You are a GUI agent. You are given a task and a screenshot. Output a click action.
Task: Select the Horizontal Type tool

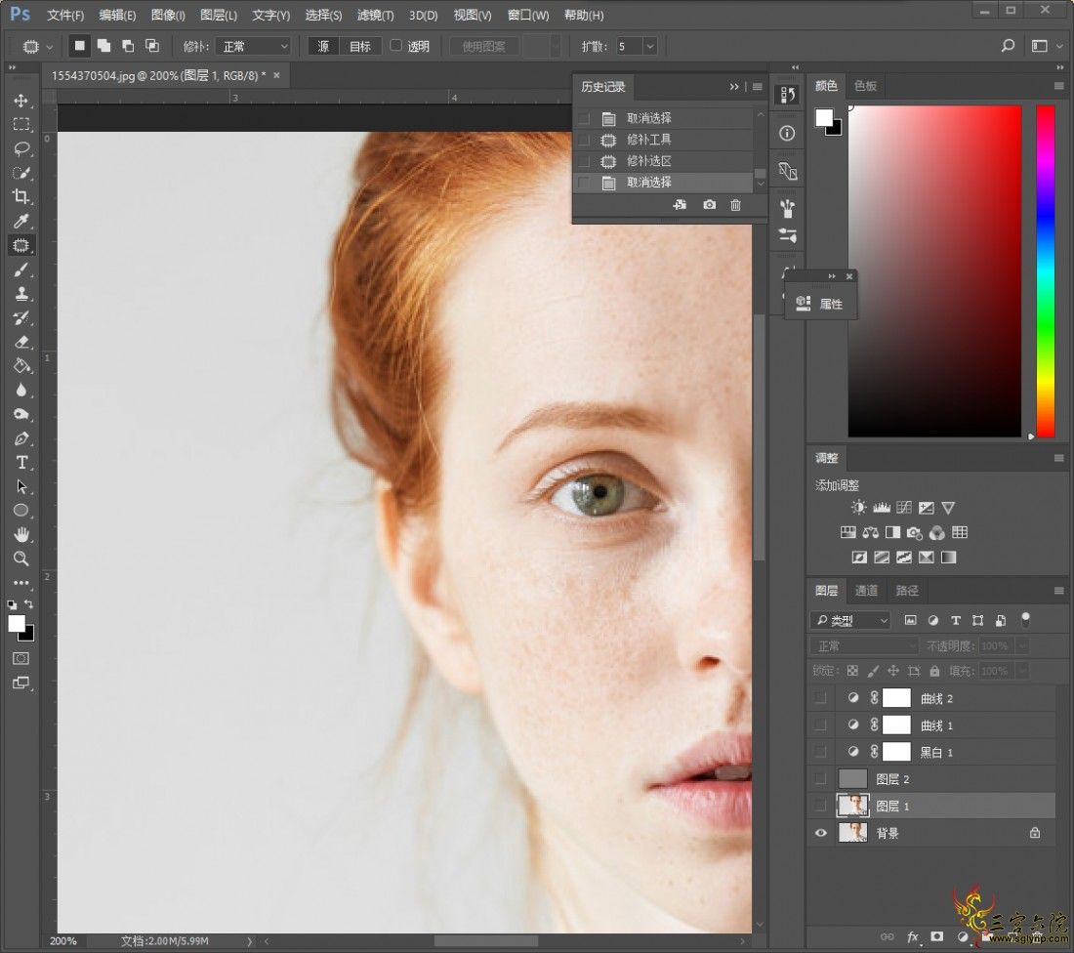tap(21, 463)
